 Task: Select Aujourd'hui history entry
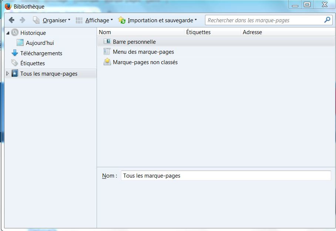[x=40, y=43]
